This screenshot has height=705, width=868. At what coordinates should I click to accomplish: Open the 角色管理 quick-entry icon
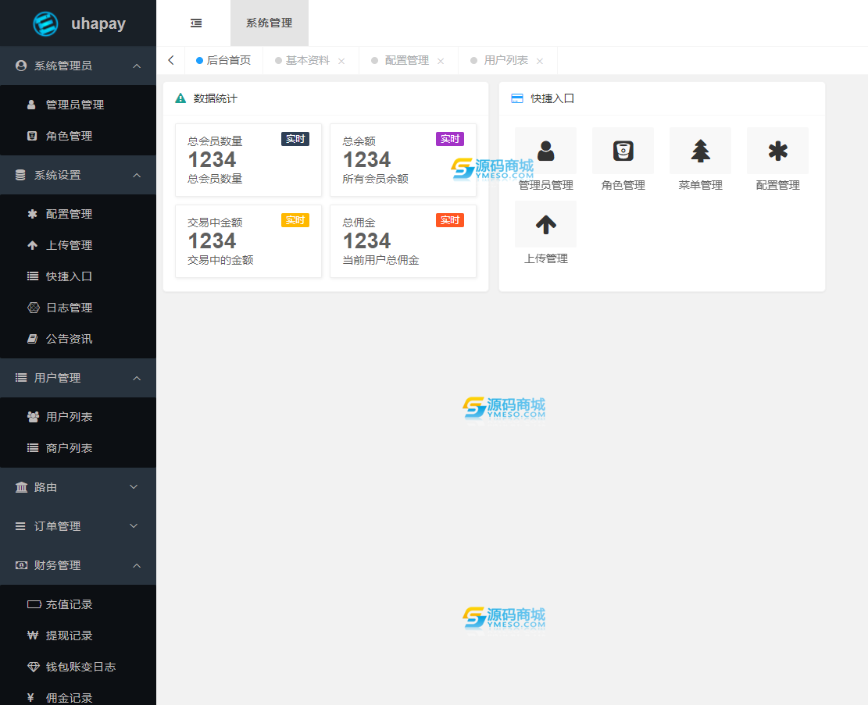623,151
